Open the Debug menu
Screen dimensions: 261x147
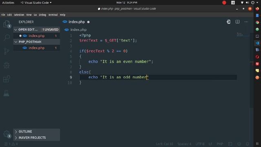(x=42, y=15)
